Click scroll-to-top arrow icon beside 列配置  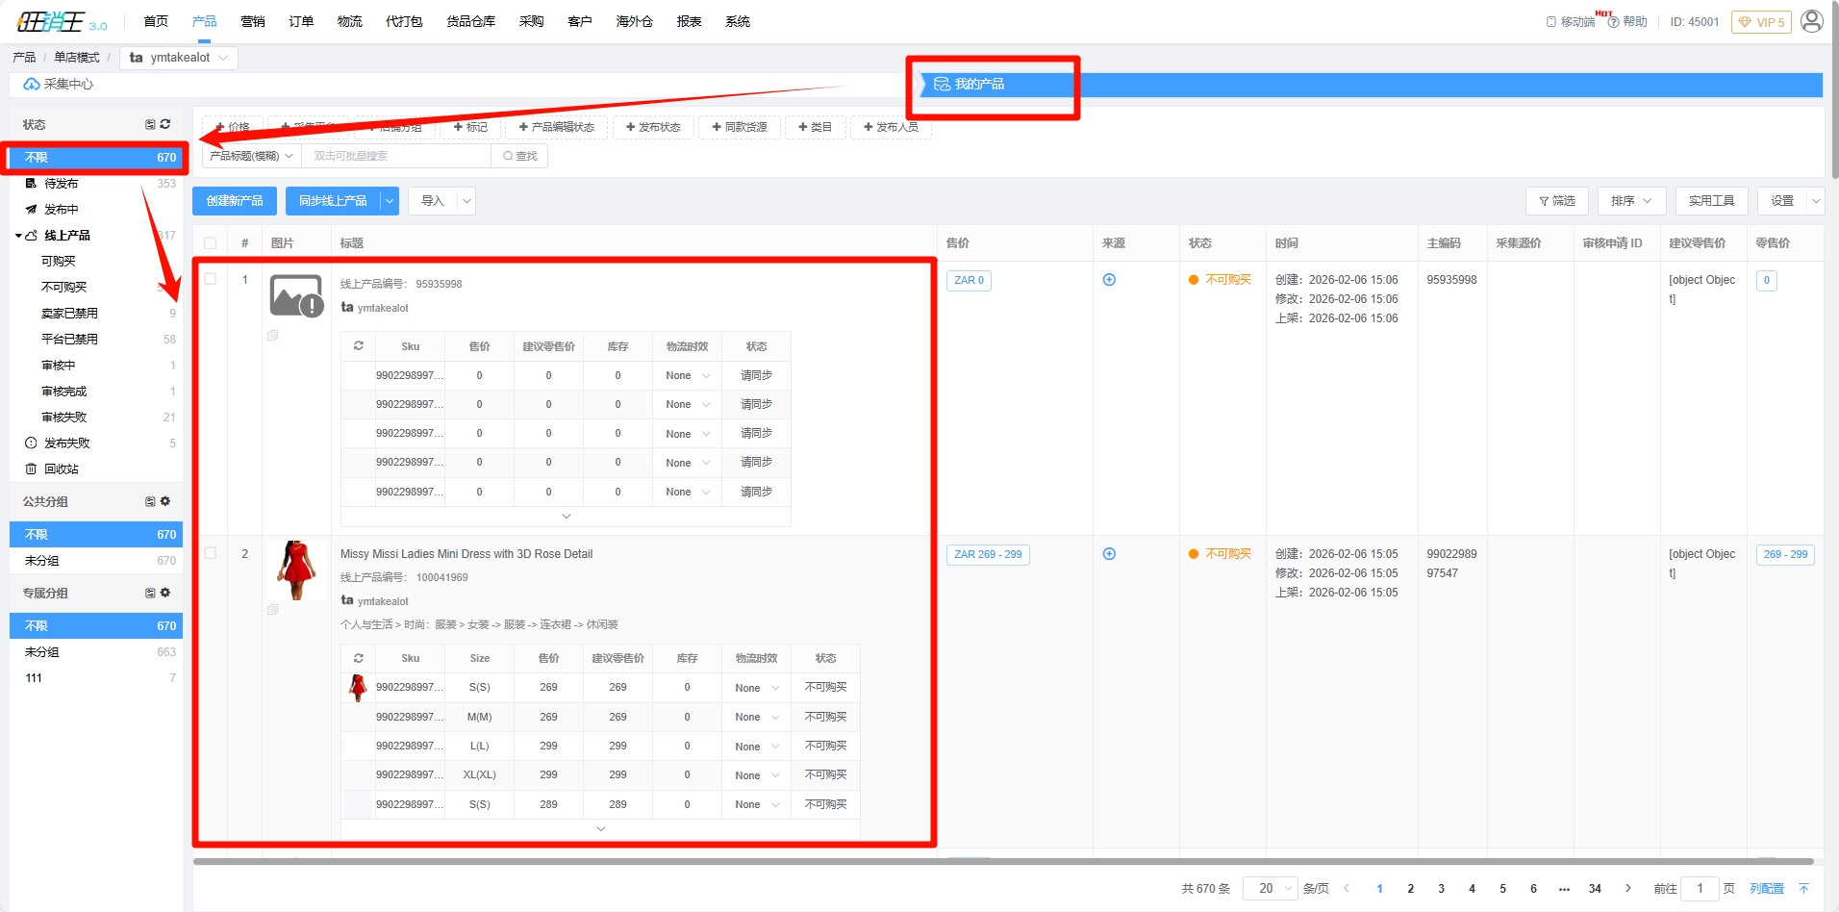[1803, 888]
